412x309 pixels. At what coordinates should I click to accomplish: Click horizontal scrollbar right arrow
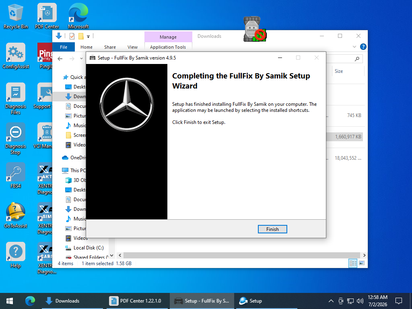(364, 255)
